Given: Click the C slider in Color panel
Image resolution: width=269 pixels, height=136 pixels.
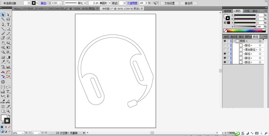Looking at the screenshot, I should pos(245,15).
